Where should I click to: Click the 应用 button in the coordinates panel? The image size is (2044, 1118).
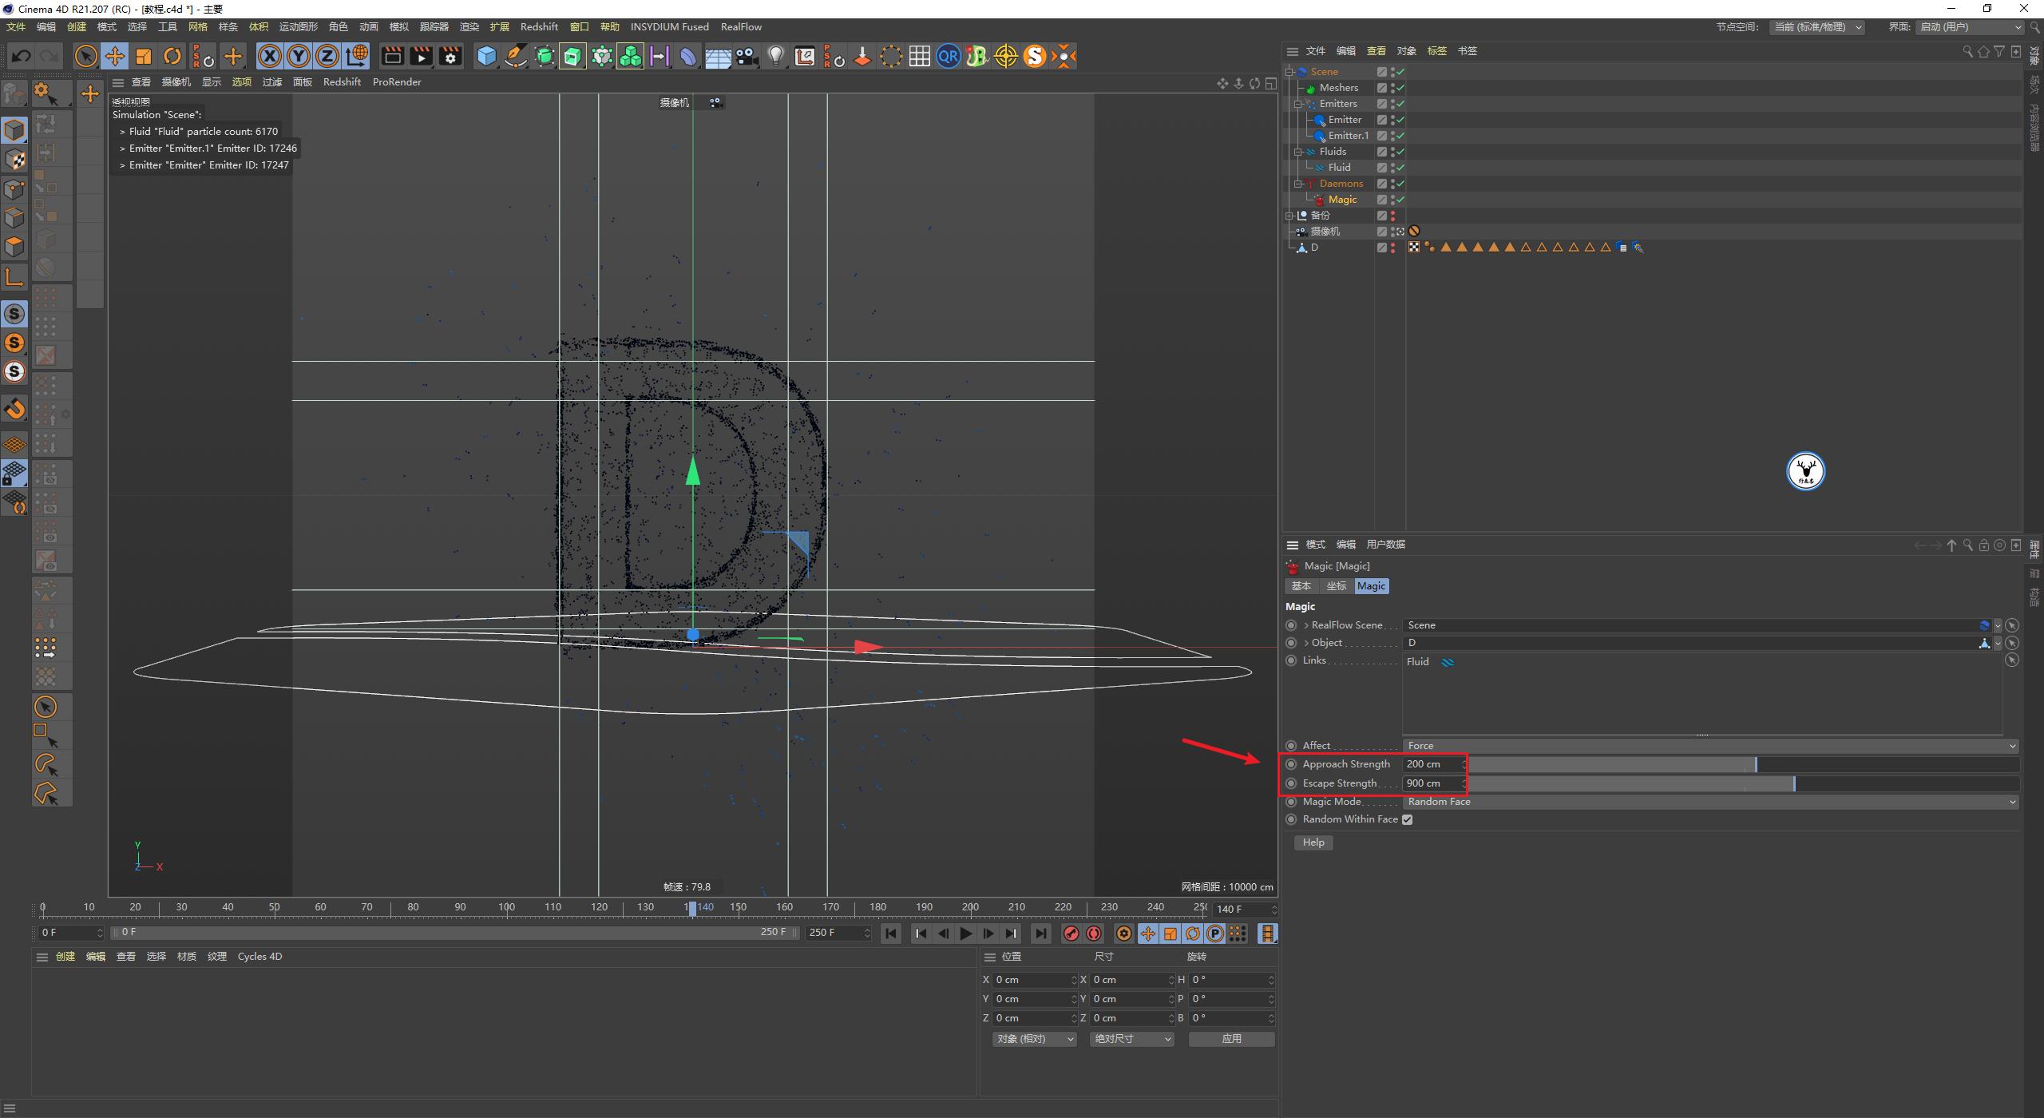[x=1231, y=1039]
